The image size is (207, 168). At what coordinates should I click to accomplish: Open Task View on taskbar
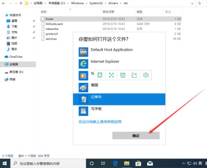[x=103, y=163]
